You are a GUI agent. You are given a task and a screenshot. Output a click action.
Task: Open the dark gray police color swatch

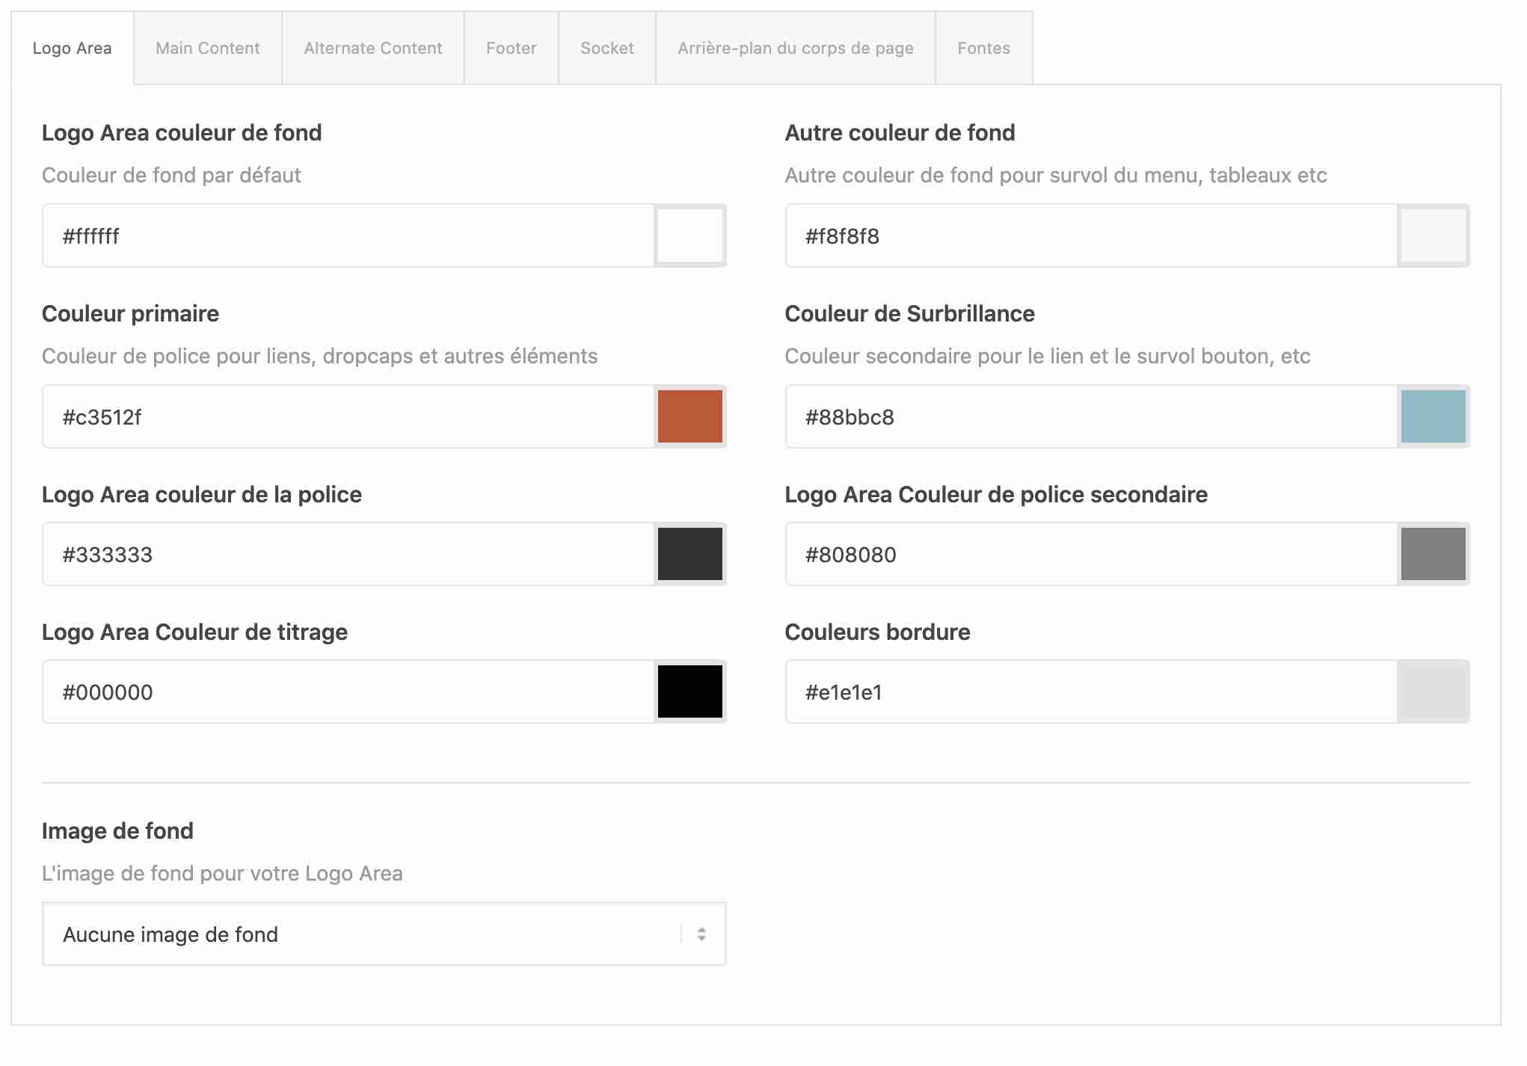coord(689,554)
